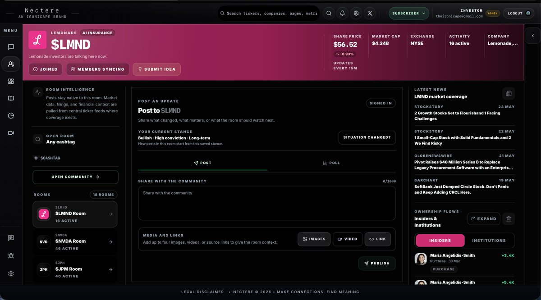Viewport: 541px width, 300px height.
Task: Click the Room Intelligence pulse icon
Action: point(38,92)
